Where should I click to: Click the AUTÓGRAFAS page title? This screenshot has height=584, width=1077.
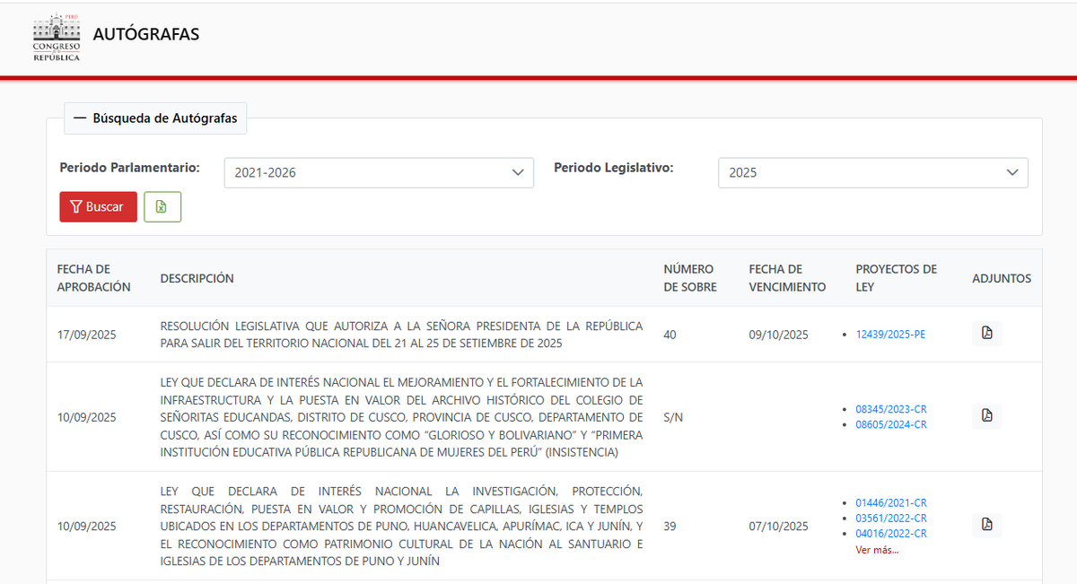(146, 35)
